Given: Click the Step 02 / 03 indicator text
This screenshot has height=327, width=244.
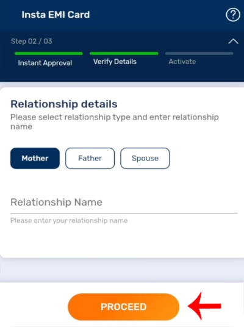Looking at the screenshot, I should [32, 41].
